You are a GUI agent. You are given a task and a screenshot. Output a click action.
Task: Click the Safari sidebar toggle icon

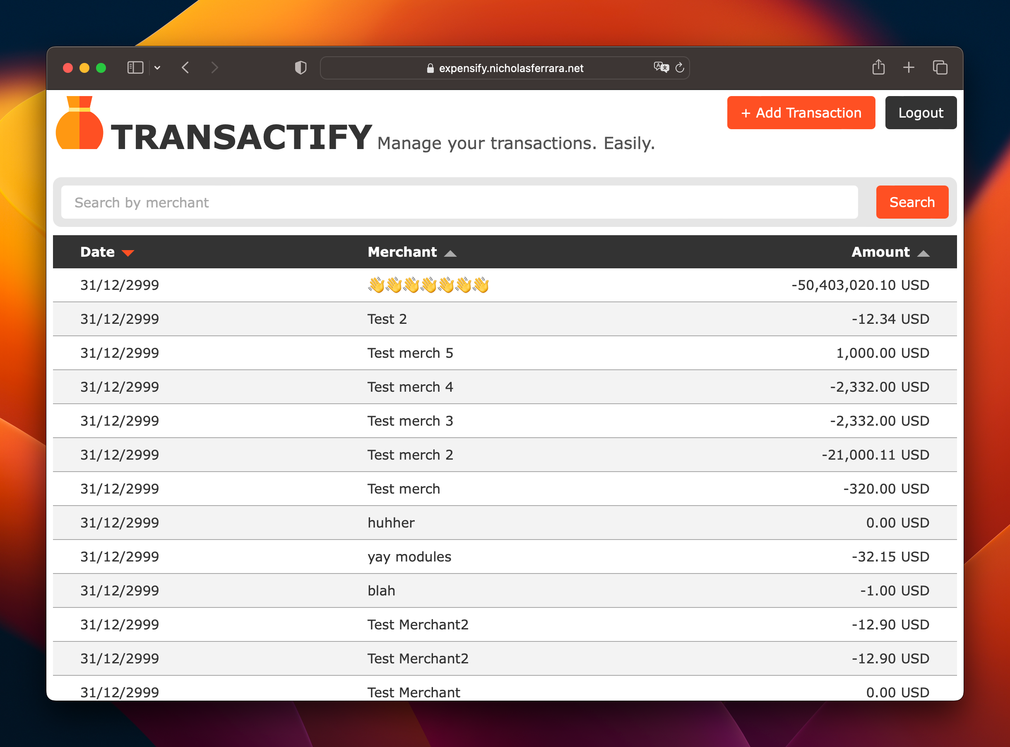[135, 68]
